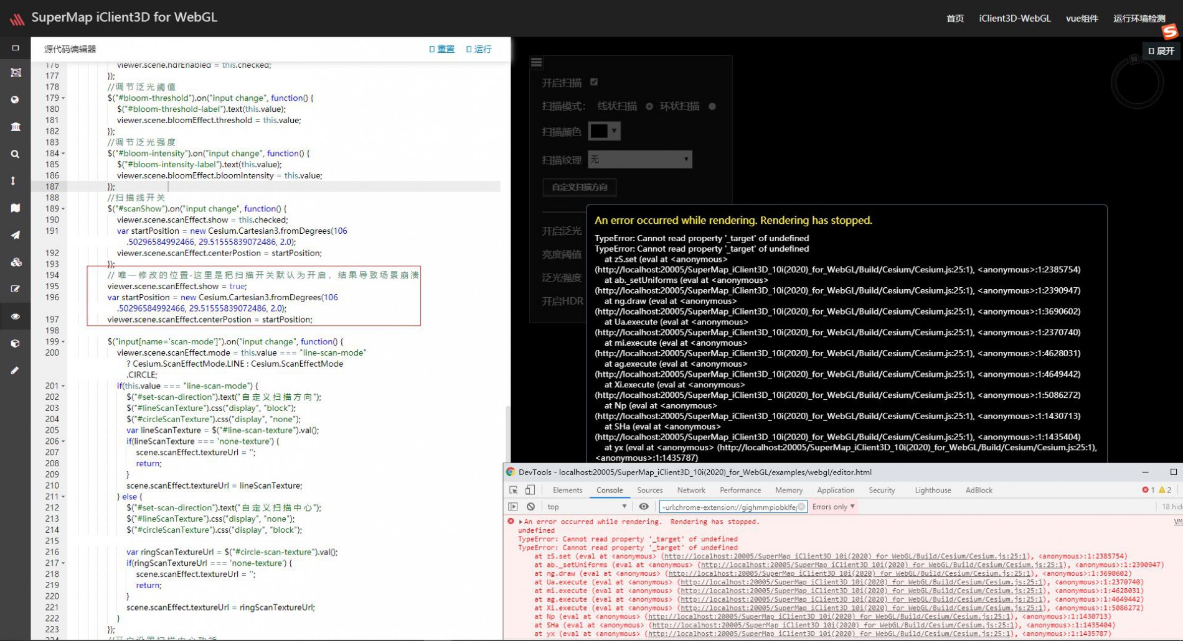Select the 环状扫描 radio button
1183x641 pixels.
pyautogui.click(x=712, y=106)
